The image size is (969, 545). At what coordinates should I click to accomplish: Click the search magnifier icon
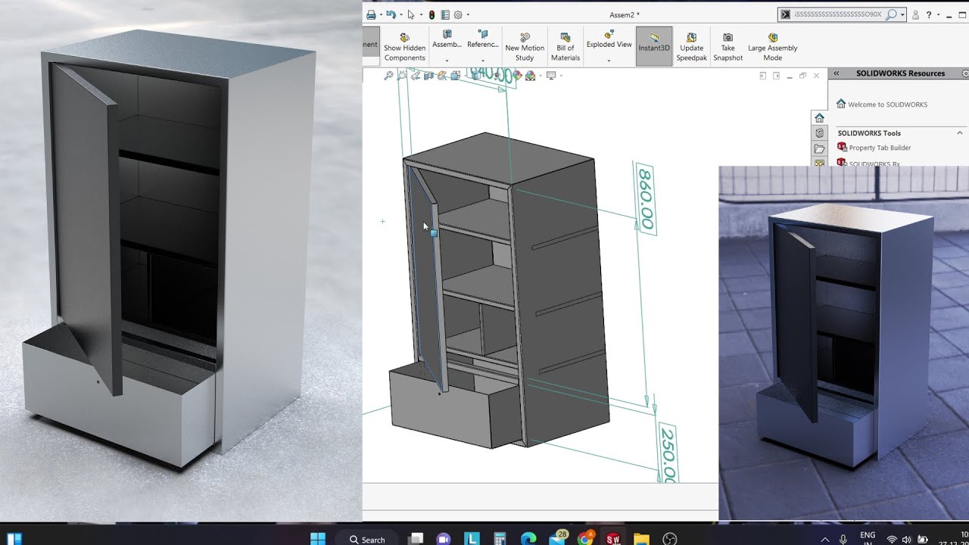tap(891, 14)
